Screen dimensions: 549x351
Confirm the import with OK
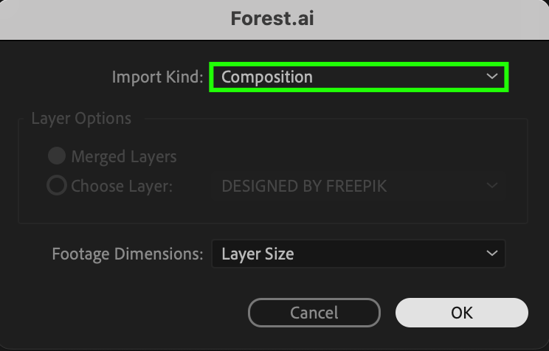pyautogui.click(x=462, y=312)
